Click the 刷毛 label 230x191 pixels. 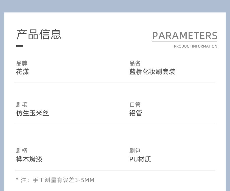coord(22,105)
